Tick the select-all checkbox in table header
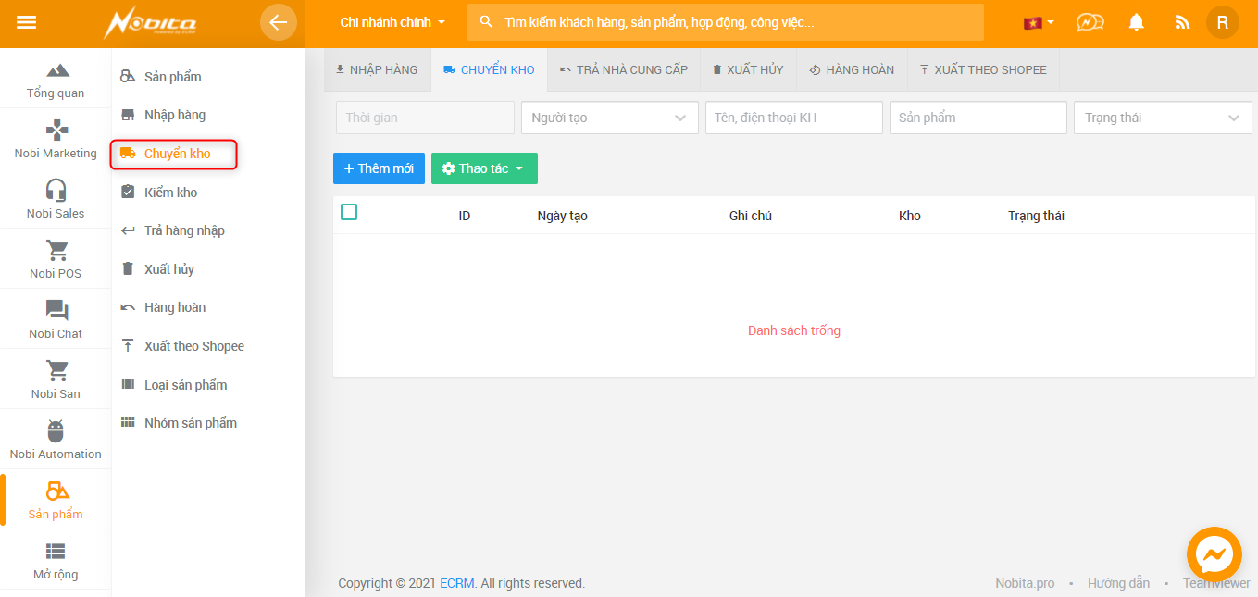This screenshot has height=597, width=1258. tap(349, 213)
